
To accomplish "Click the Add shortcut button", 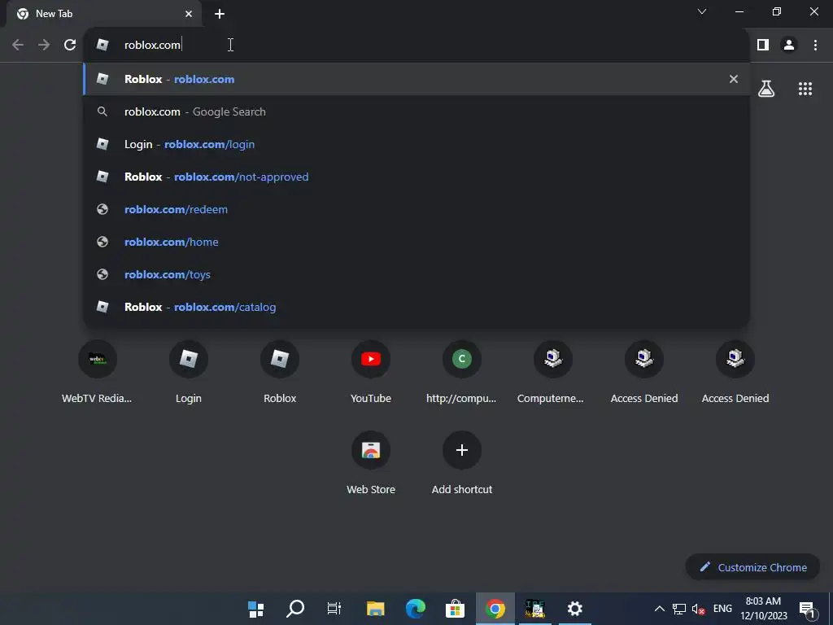I will click(x=462, y=463).
